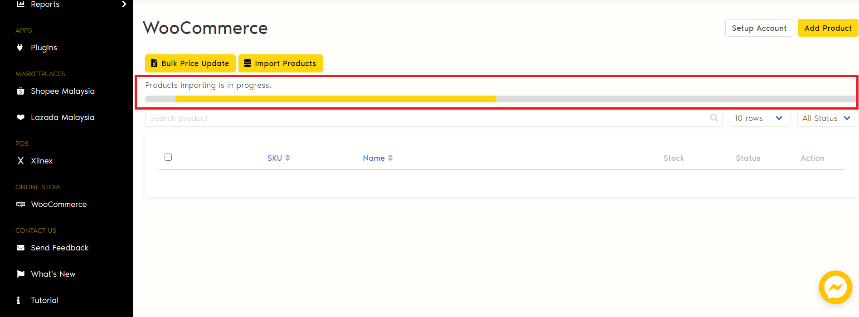The width and height of the screenshot is (859, 317).
Task: Expand the Reports menu chevron
Action: [x=124, y=4]
